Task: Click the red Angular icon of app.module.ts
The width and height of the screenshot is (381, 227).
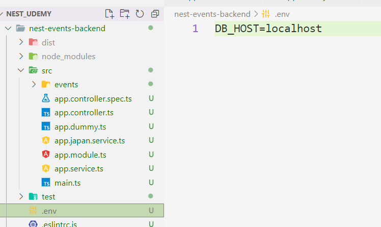Action: [46, 155]
